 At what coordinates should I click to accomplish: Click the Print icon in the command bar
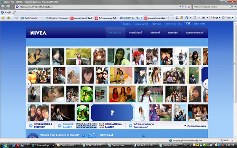[x=203, y=18]
